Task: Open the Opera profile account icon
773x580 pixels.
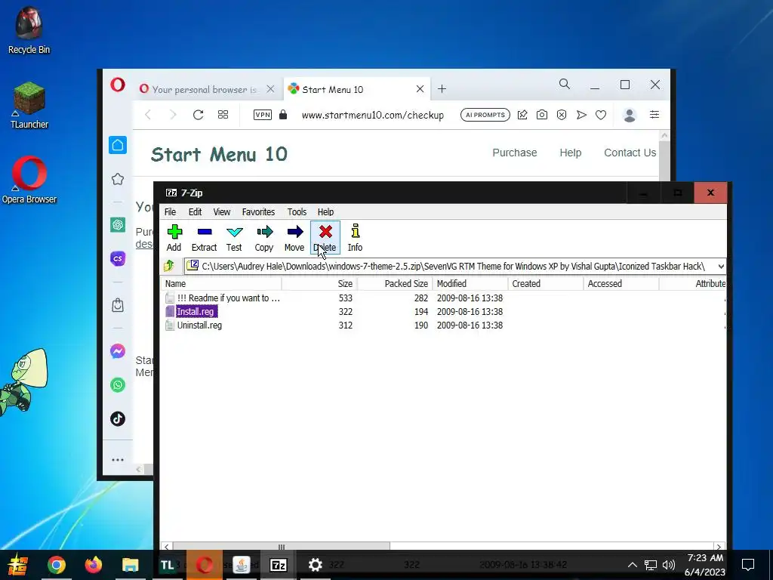Action: 629,115
